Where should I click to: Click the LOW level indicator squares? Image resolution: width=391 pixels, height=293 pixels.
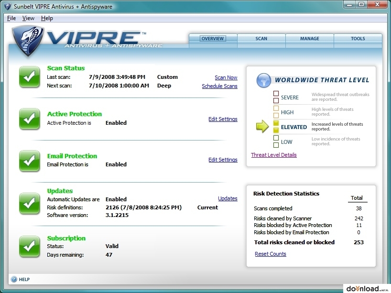(x=276, y=141)
